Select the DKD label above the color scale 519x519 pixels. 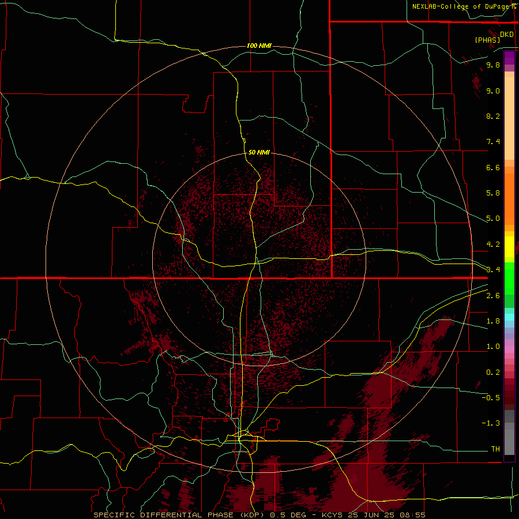(506, 35)
